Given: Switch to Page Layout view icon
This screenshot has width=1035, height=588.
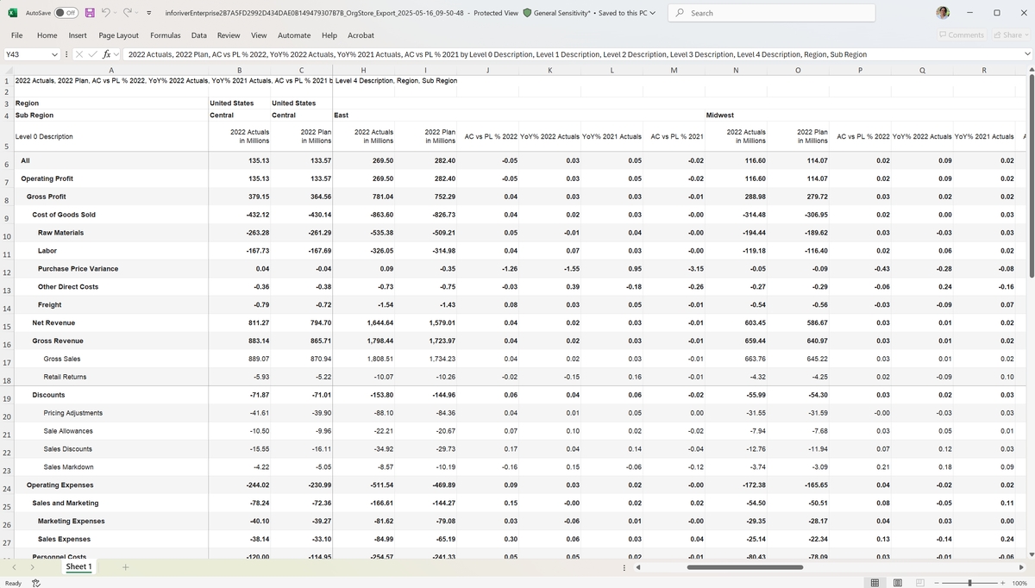Looking at the screenshot, I should (898, 583).
